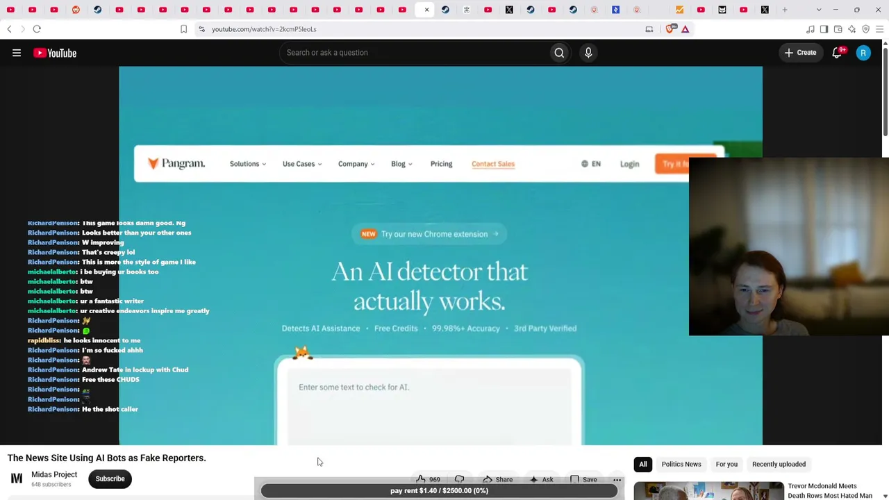This screenshot has height=500, width=889.
Task: Open the YouTube guide hamburger menu
Action: (17, 53)
